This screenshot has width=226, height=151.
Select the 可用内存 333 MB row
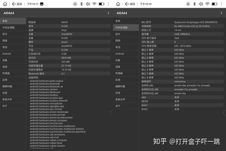tap(69, 62)
